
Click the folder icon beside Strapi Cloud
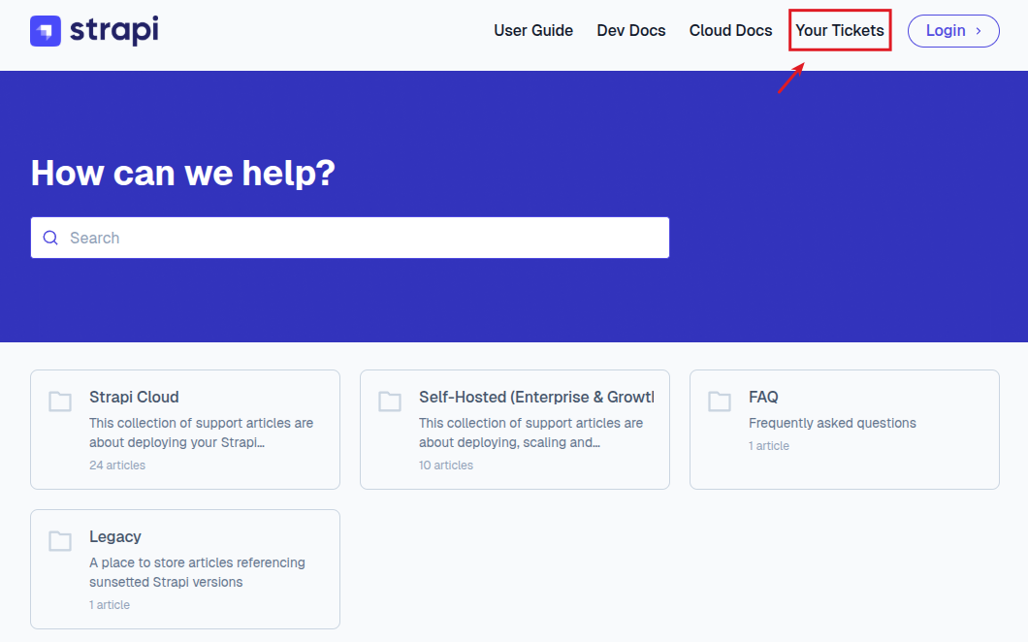(x=60, y=401)
